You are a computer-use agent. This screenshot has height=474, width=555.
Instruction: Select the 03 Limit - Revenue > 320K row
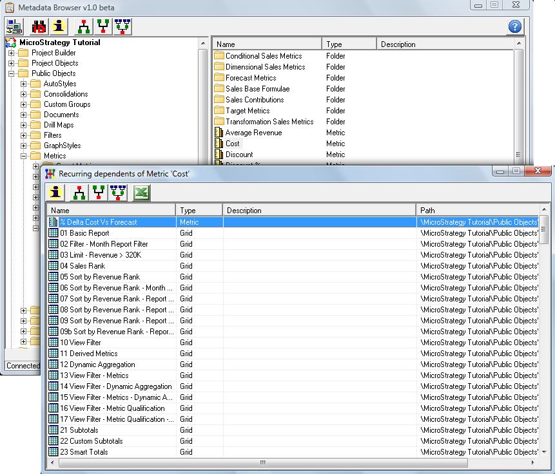coord(293,255)
